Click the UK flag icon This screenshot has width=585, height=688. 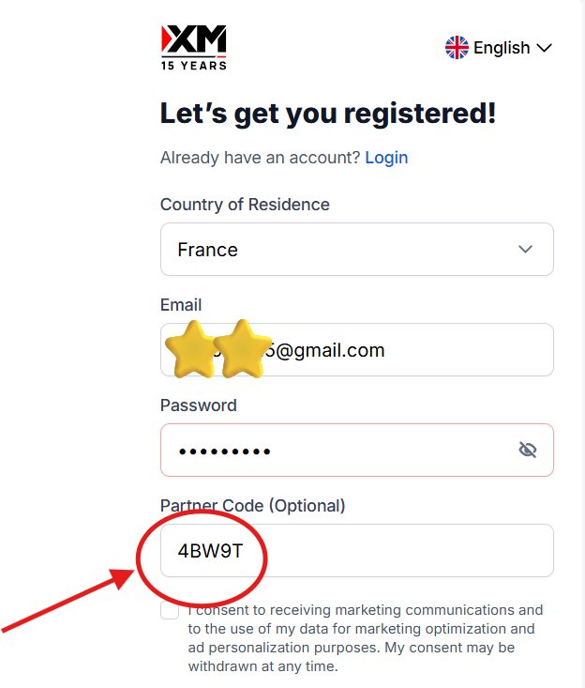click(457, 48)
